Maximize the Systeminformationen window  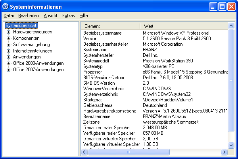(x=223, y=6)
